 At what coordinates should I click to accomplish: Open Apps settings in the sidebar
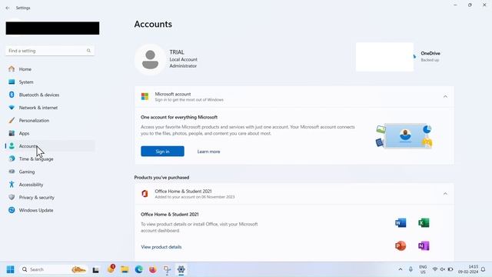point(50,133)
